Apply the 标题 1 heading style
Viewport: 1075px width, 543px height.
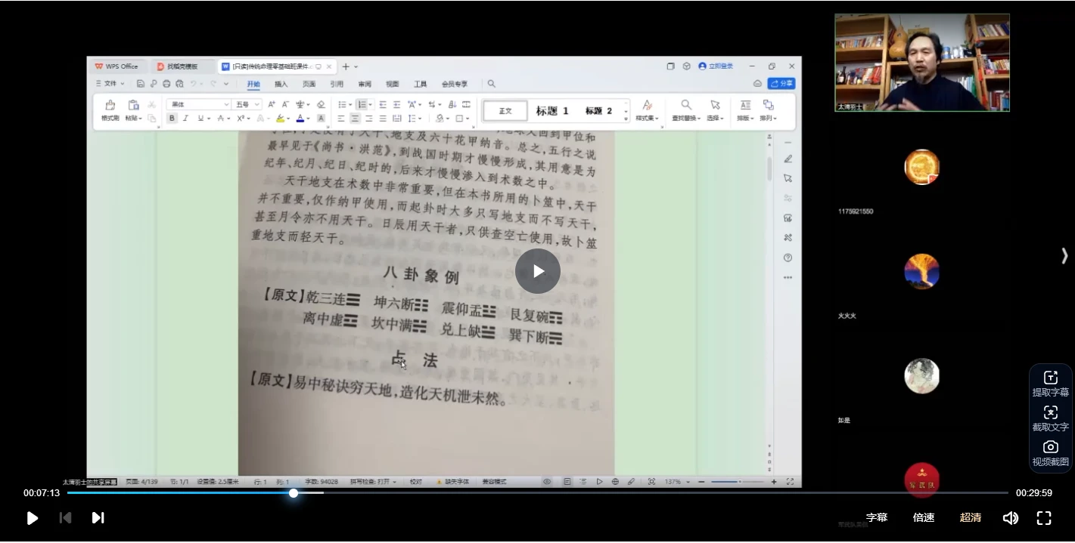(552, 111)
